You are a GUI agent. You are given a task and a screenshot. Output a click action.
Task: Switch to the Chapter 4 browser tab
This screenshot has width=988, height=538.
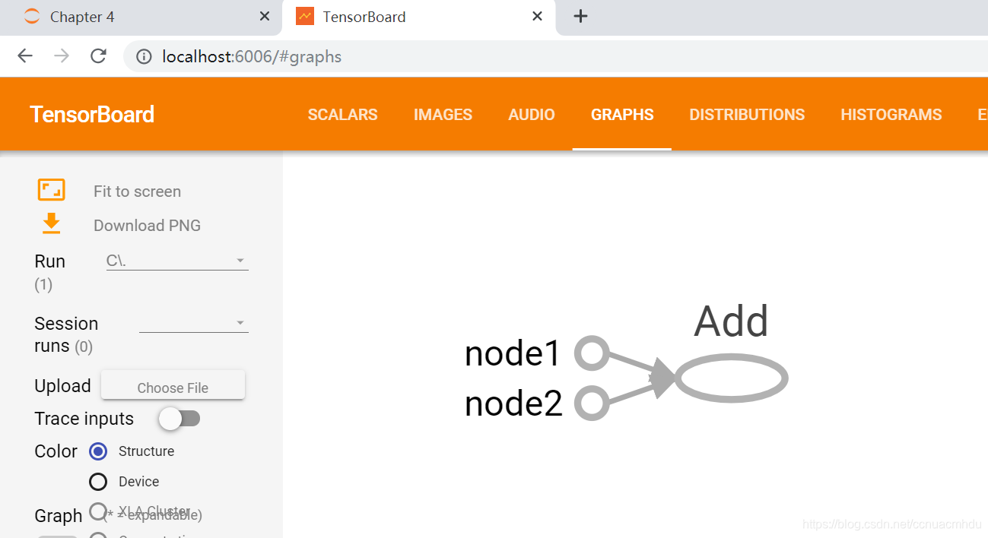pyautogui.click(x=141, y=17)
